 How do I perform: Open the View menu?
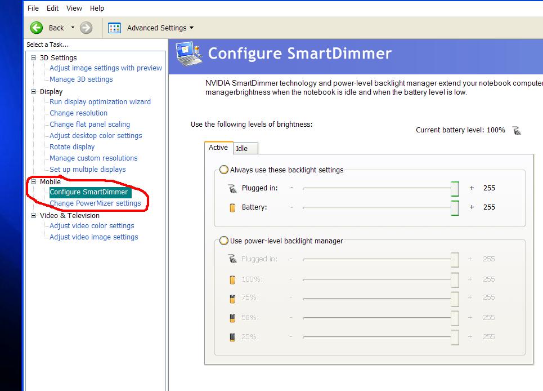(74, 8)
